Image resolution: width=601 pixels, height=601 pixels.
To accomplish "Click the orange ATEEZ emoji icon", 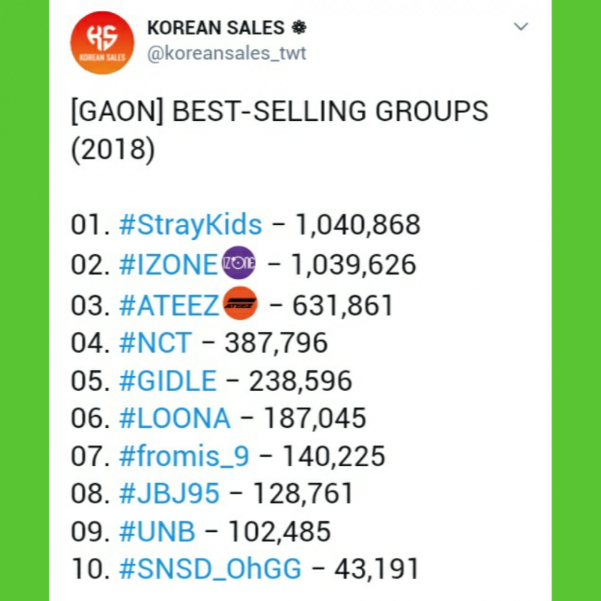I will tap(240, 305).
